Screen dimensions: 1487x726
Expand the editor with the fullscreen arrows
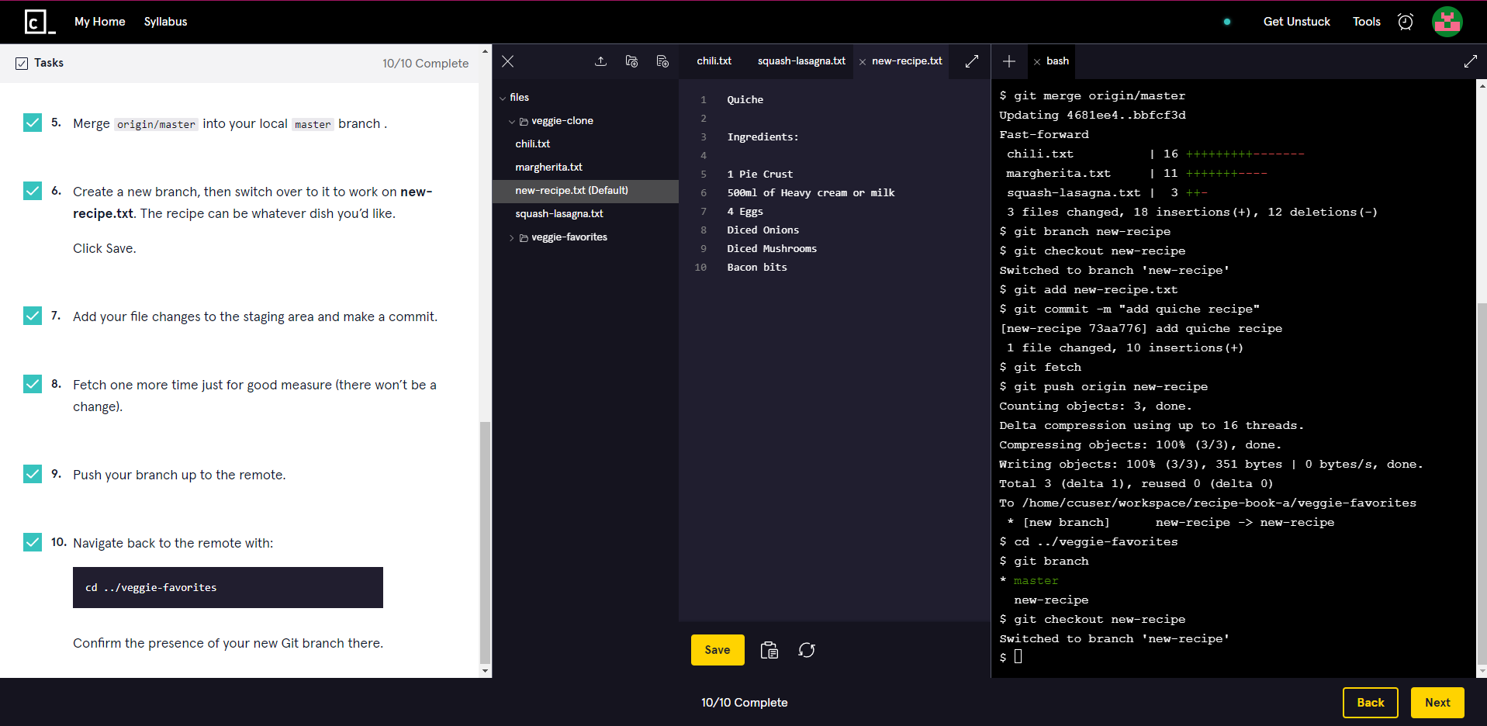[970, 61]
